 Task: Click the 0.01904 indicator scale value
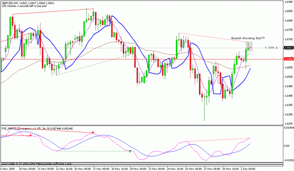tap(288, 128)
